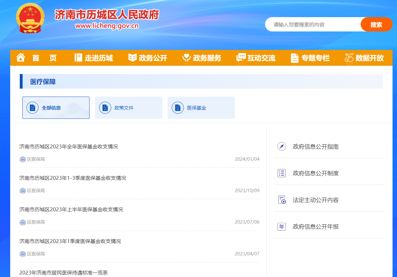This screenshot has width=397, height=277.
Task: Go to 政务公开 in navigation bar
Action: click(x=153, y=58)
